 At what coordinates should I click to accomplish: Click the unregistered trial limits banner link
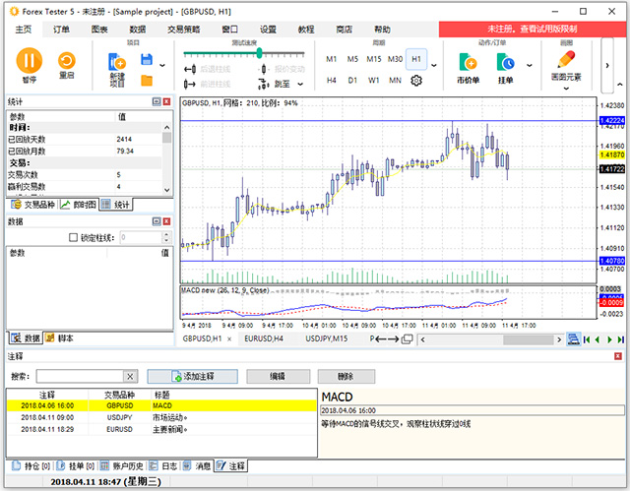[x=532, y=30]
